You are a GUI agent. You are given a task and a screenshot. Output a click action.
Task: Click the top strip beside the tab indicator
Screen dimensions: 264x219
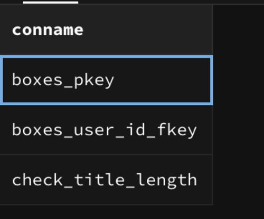(x=171, y=2)
